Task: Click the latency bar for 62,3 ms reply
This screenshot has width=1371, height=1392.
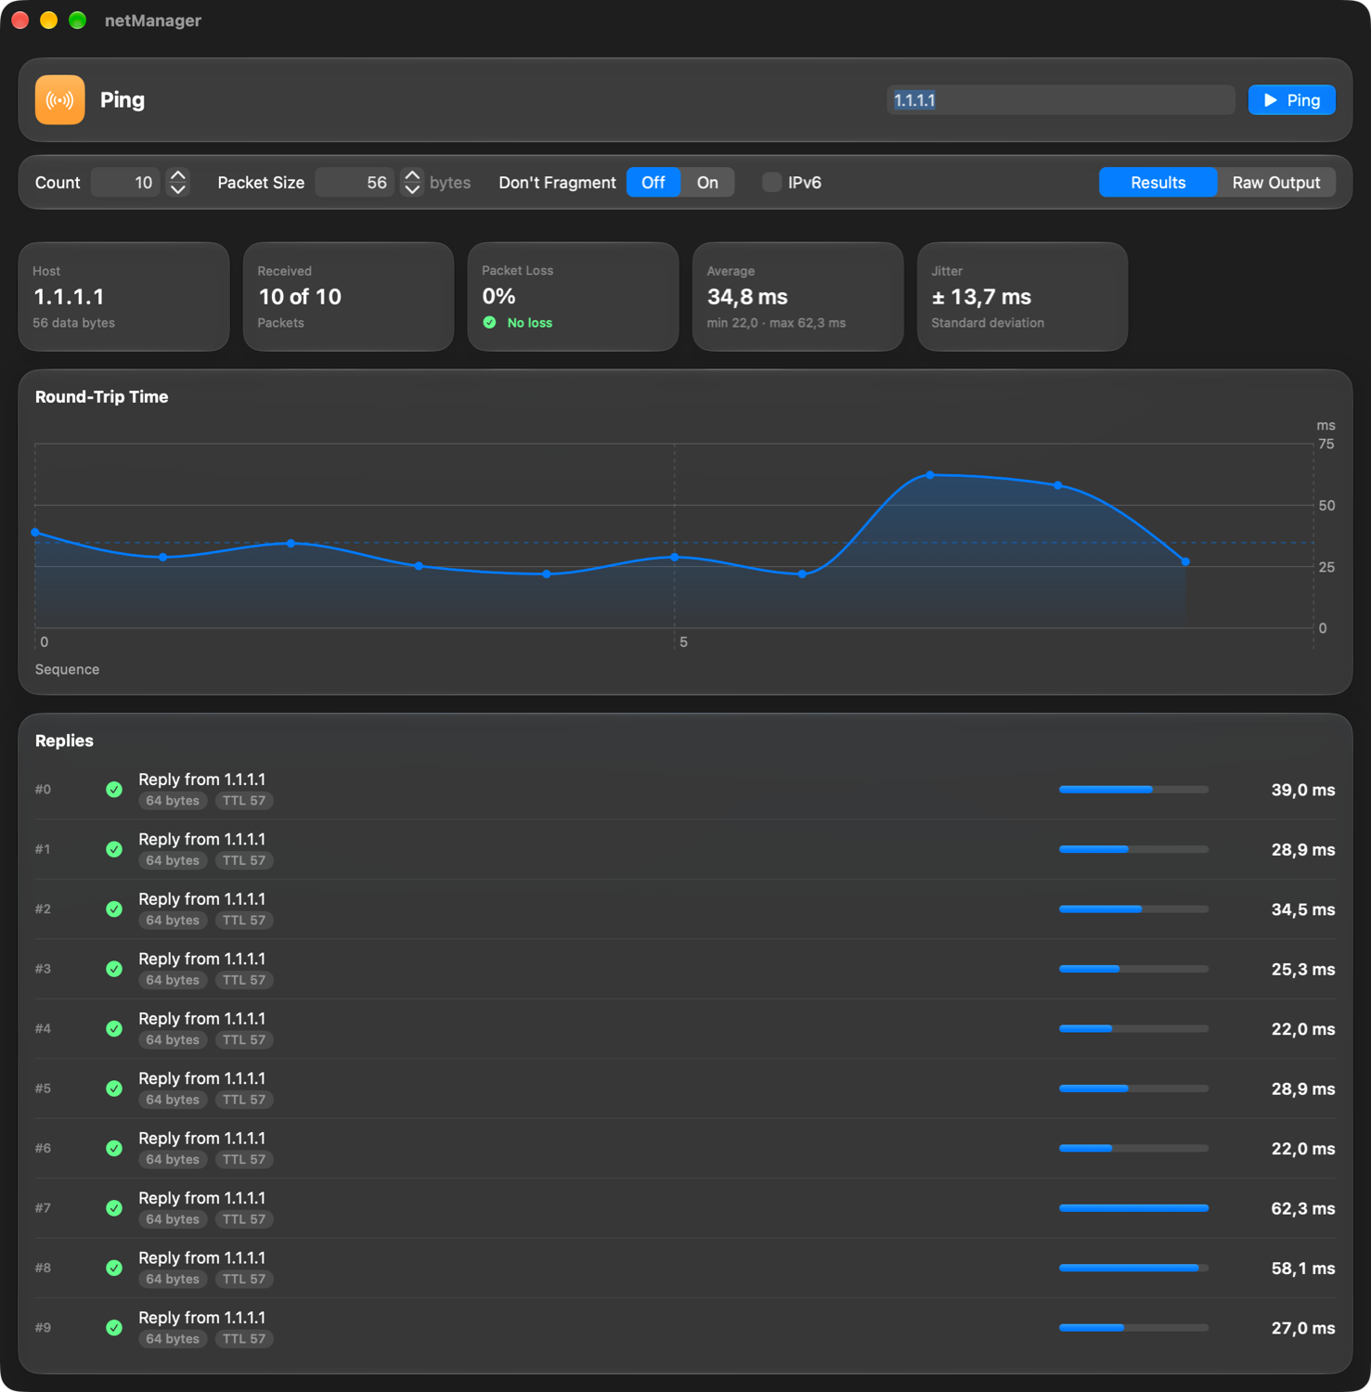Action: tap(1133, 1208)
